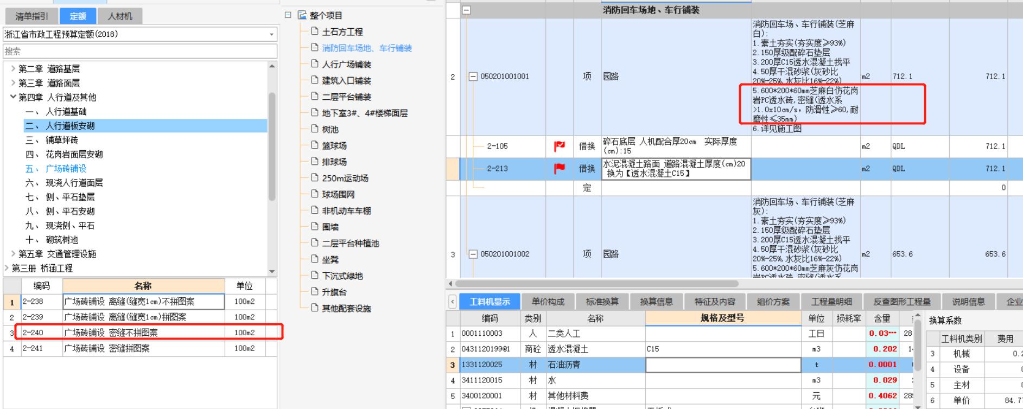Collapse item 050201001001 row
Screen dimensions: 1023x409
[473, 76]
